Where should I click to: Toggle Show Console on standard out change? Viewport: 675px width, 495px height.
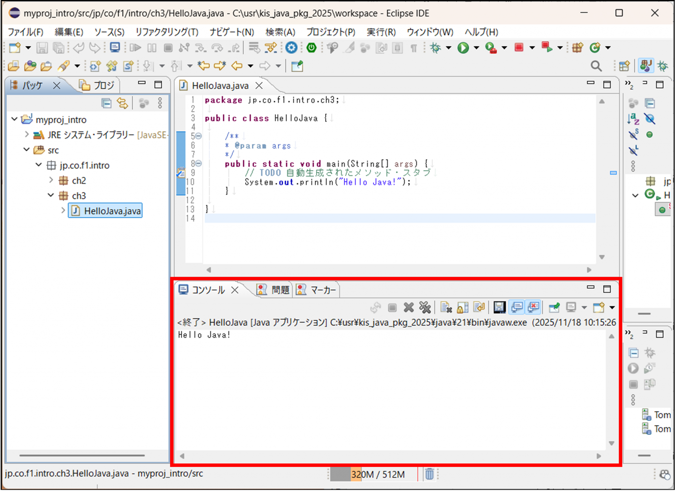(516, 307)
